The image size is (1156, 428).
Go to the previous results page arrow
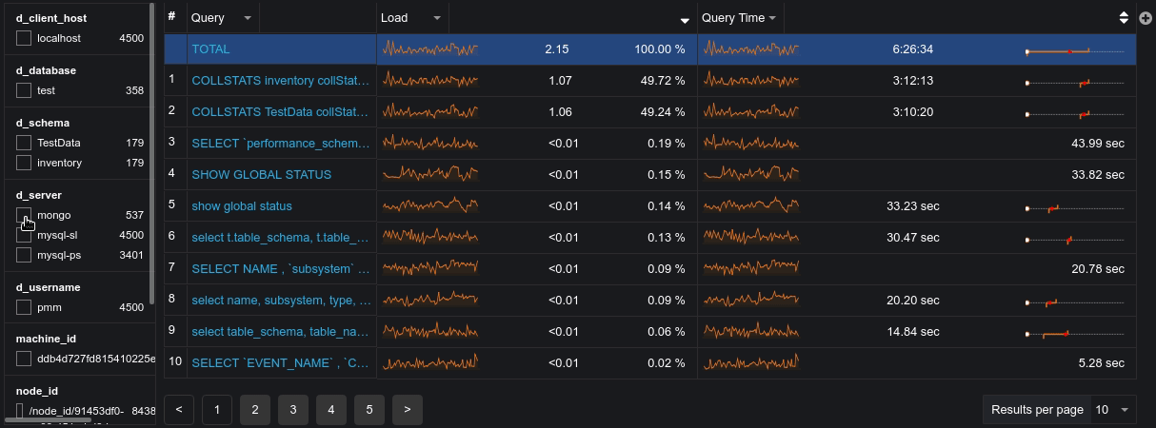click(179, 410)
